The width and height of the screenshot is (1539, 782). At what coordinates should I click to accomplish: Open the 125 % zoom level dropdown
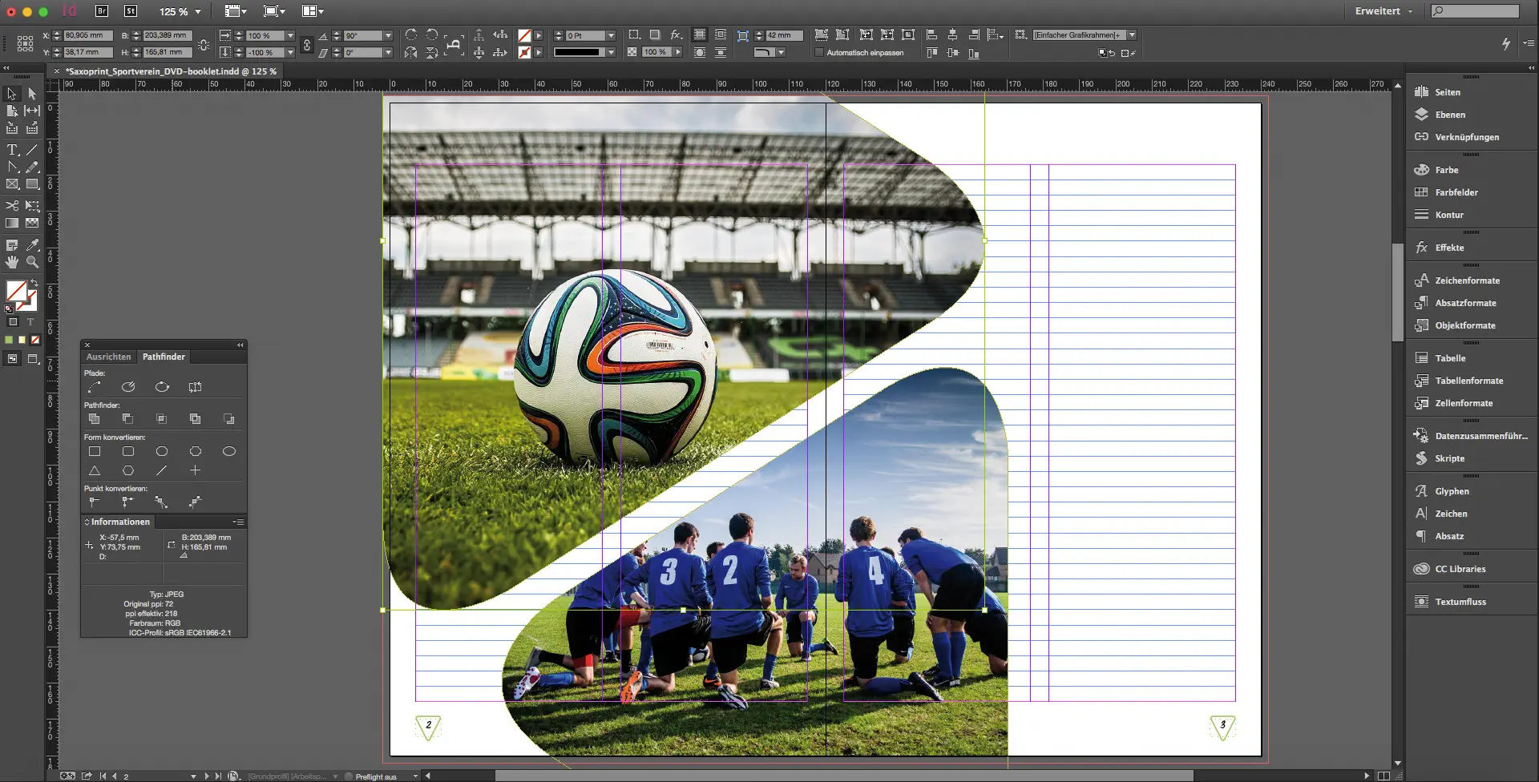click(198, 12)
